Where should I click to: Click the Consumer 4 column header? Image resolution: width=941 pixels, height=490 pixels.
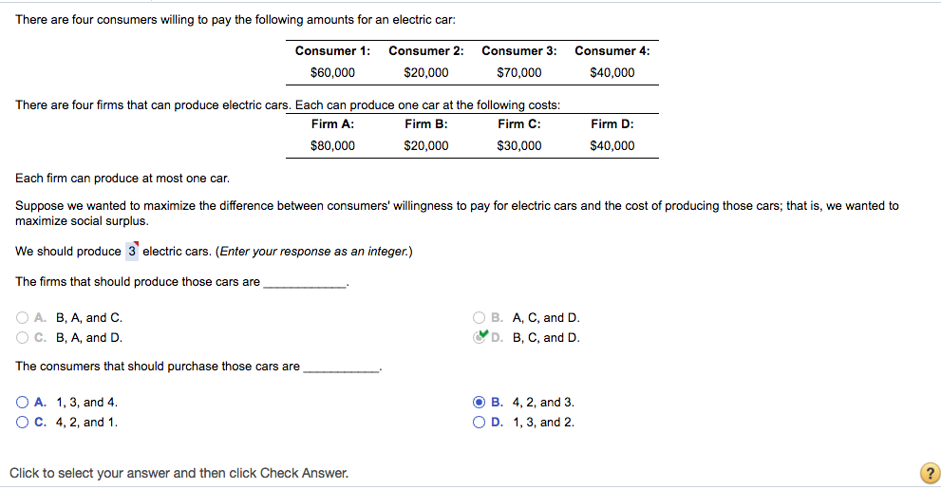612,50
